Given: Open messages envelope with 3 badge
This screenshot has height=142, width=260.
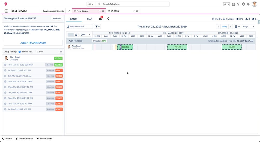Looking at the screenshot, I should coord(100,19).
